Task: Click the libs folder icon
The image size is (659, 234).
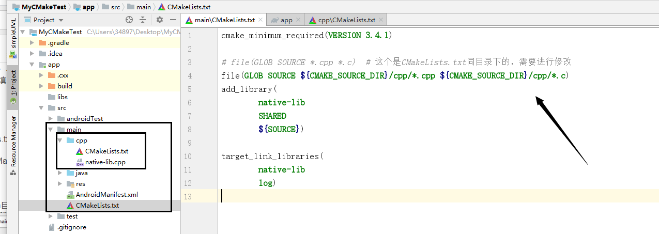Action: coord(52,97)
